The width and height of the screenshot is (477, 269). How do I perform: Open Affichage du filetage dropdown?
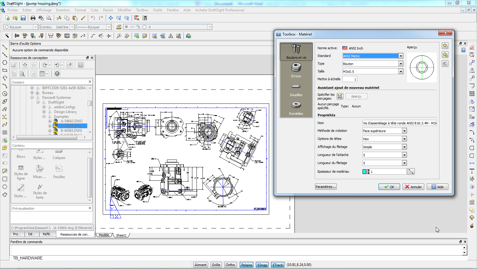[x=404, y=147]
